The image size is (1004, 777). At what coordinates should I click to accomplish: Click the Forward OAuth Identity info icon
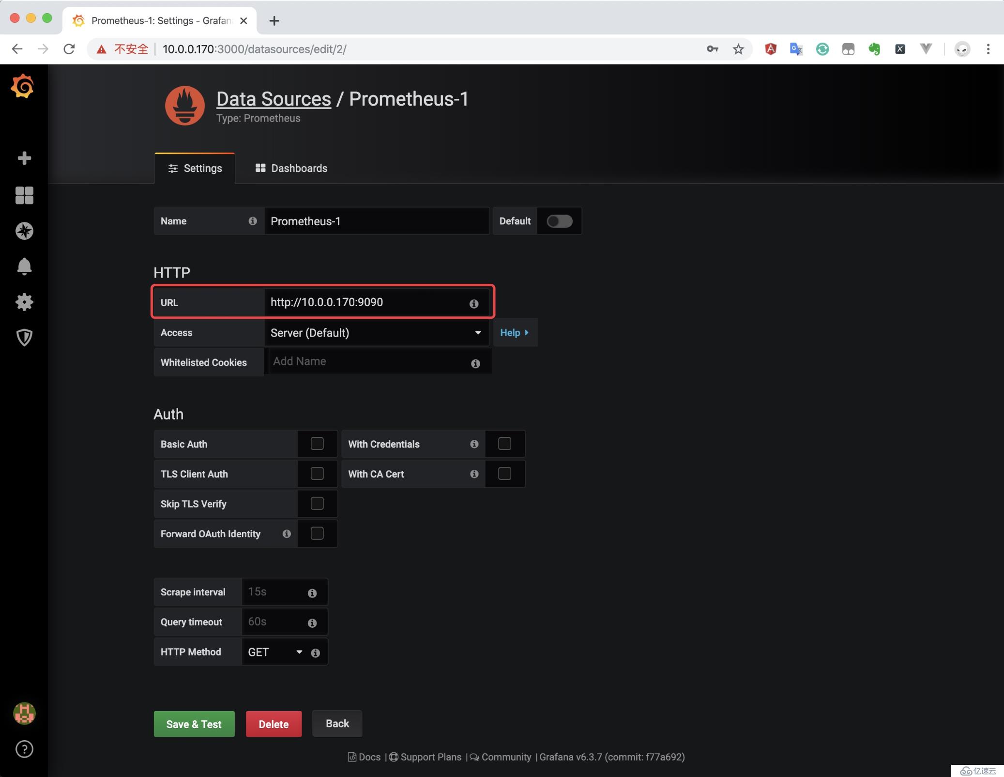pos(287,533)
